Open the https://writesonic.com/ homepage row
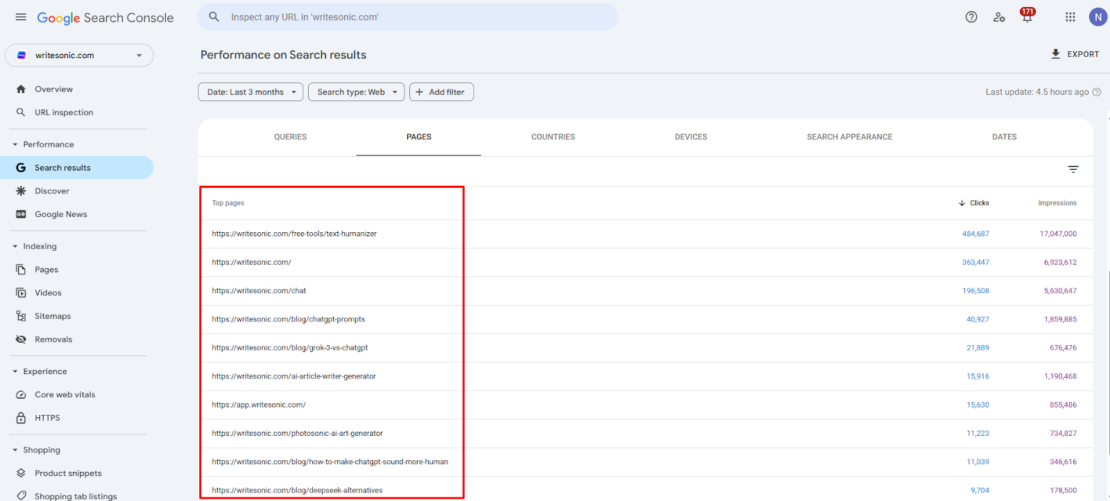 click(x=645, y=263)
